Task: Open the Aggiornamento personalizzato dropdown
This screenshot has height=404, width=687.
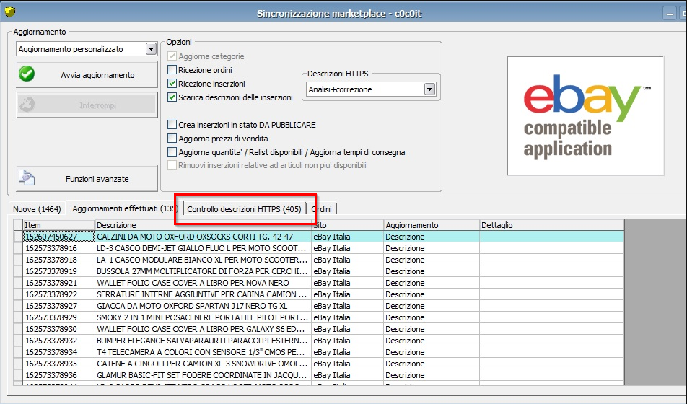Action: [151, 48]
